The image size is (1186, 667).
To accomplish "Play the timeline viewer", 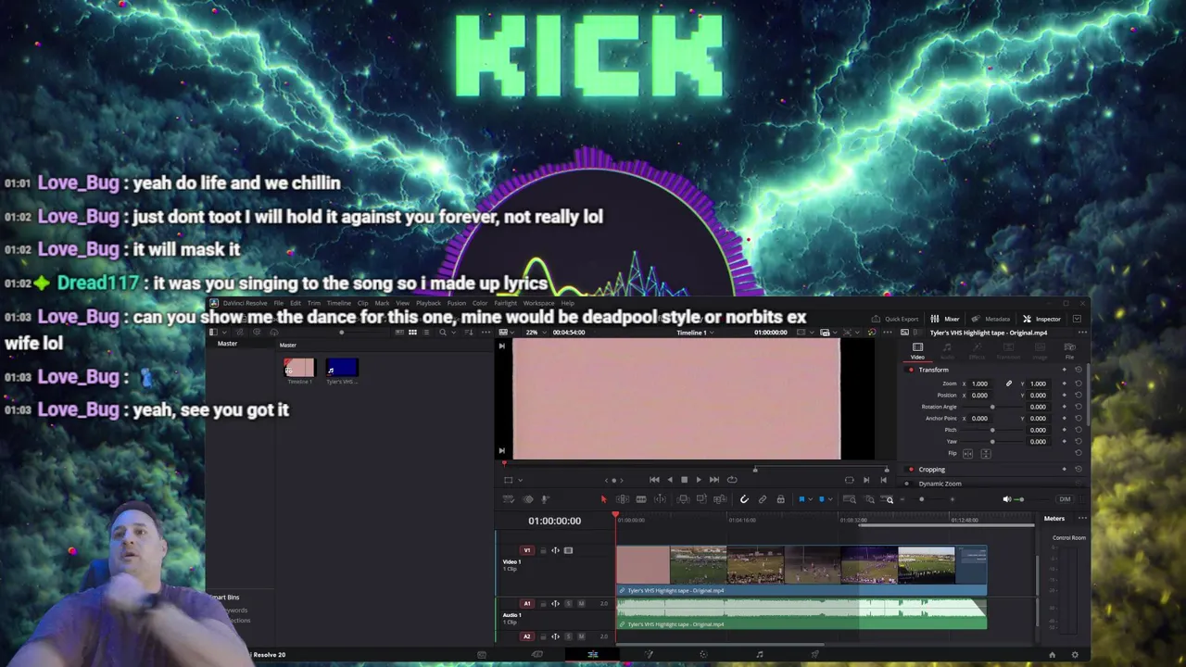I will (699, 480).
